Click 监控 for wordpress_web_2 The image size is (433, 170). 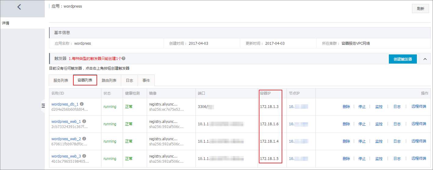point(379,141)
